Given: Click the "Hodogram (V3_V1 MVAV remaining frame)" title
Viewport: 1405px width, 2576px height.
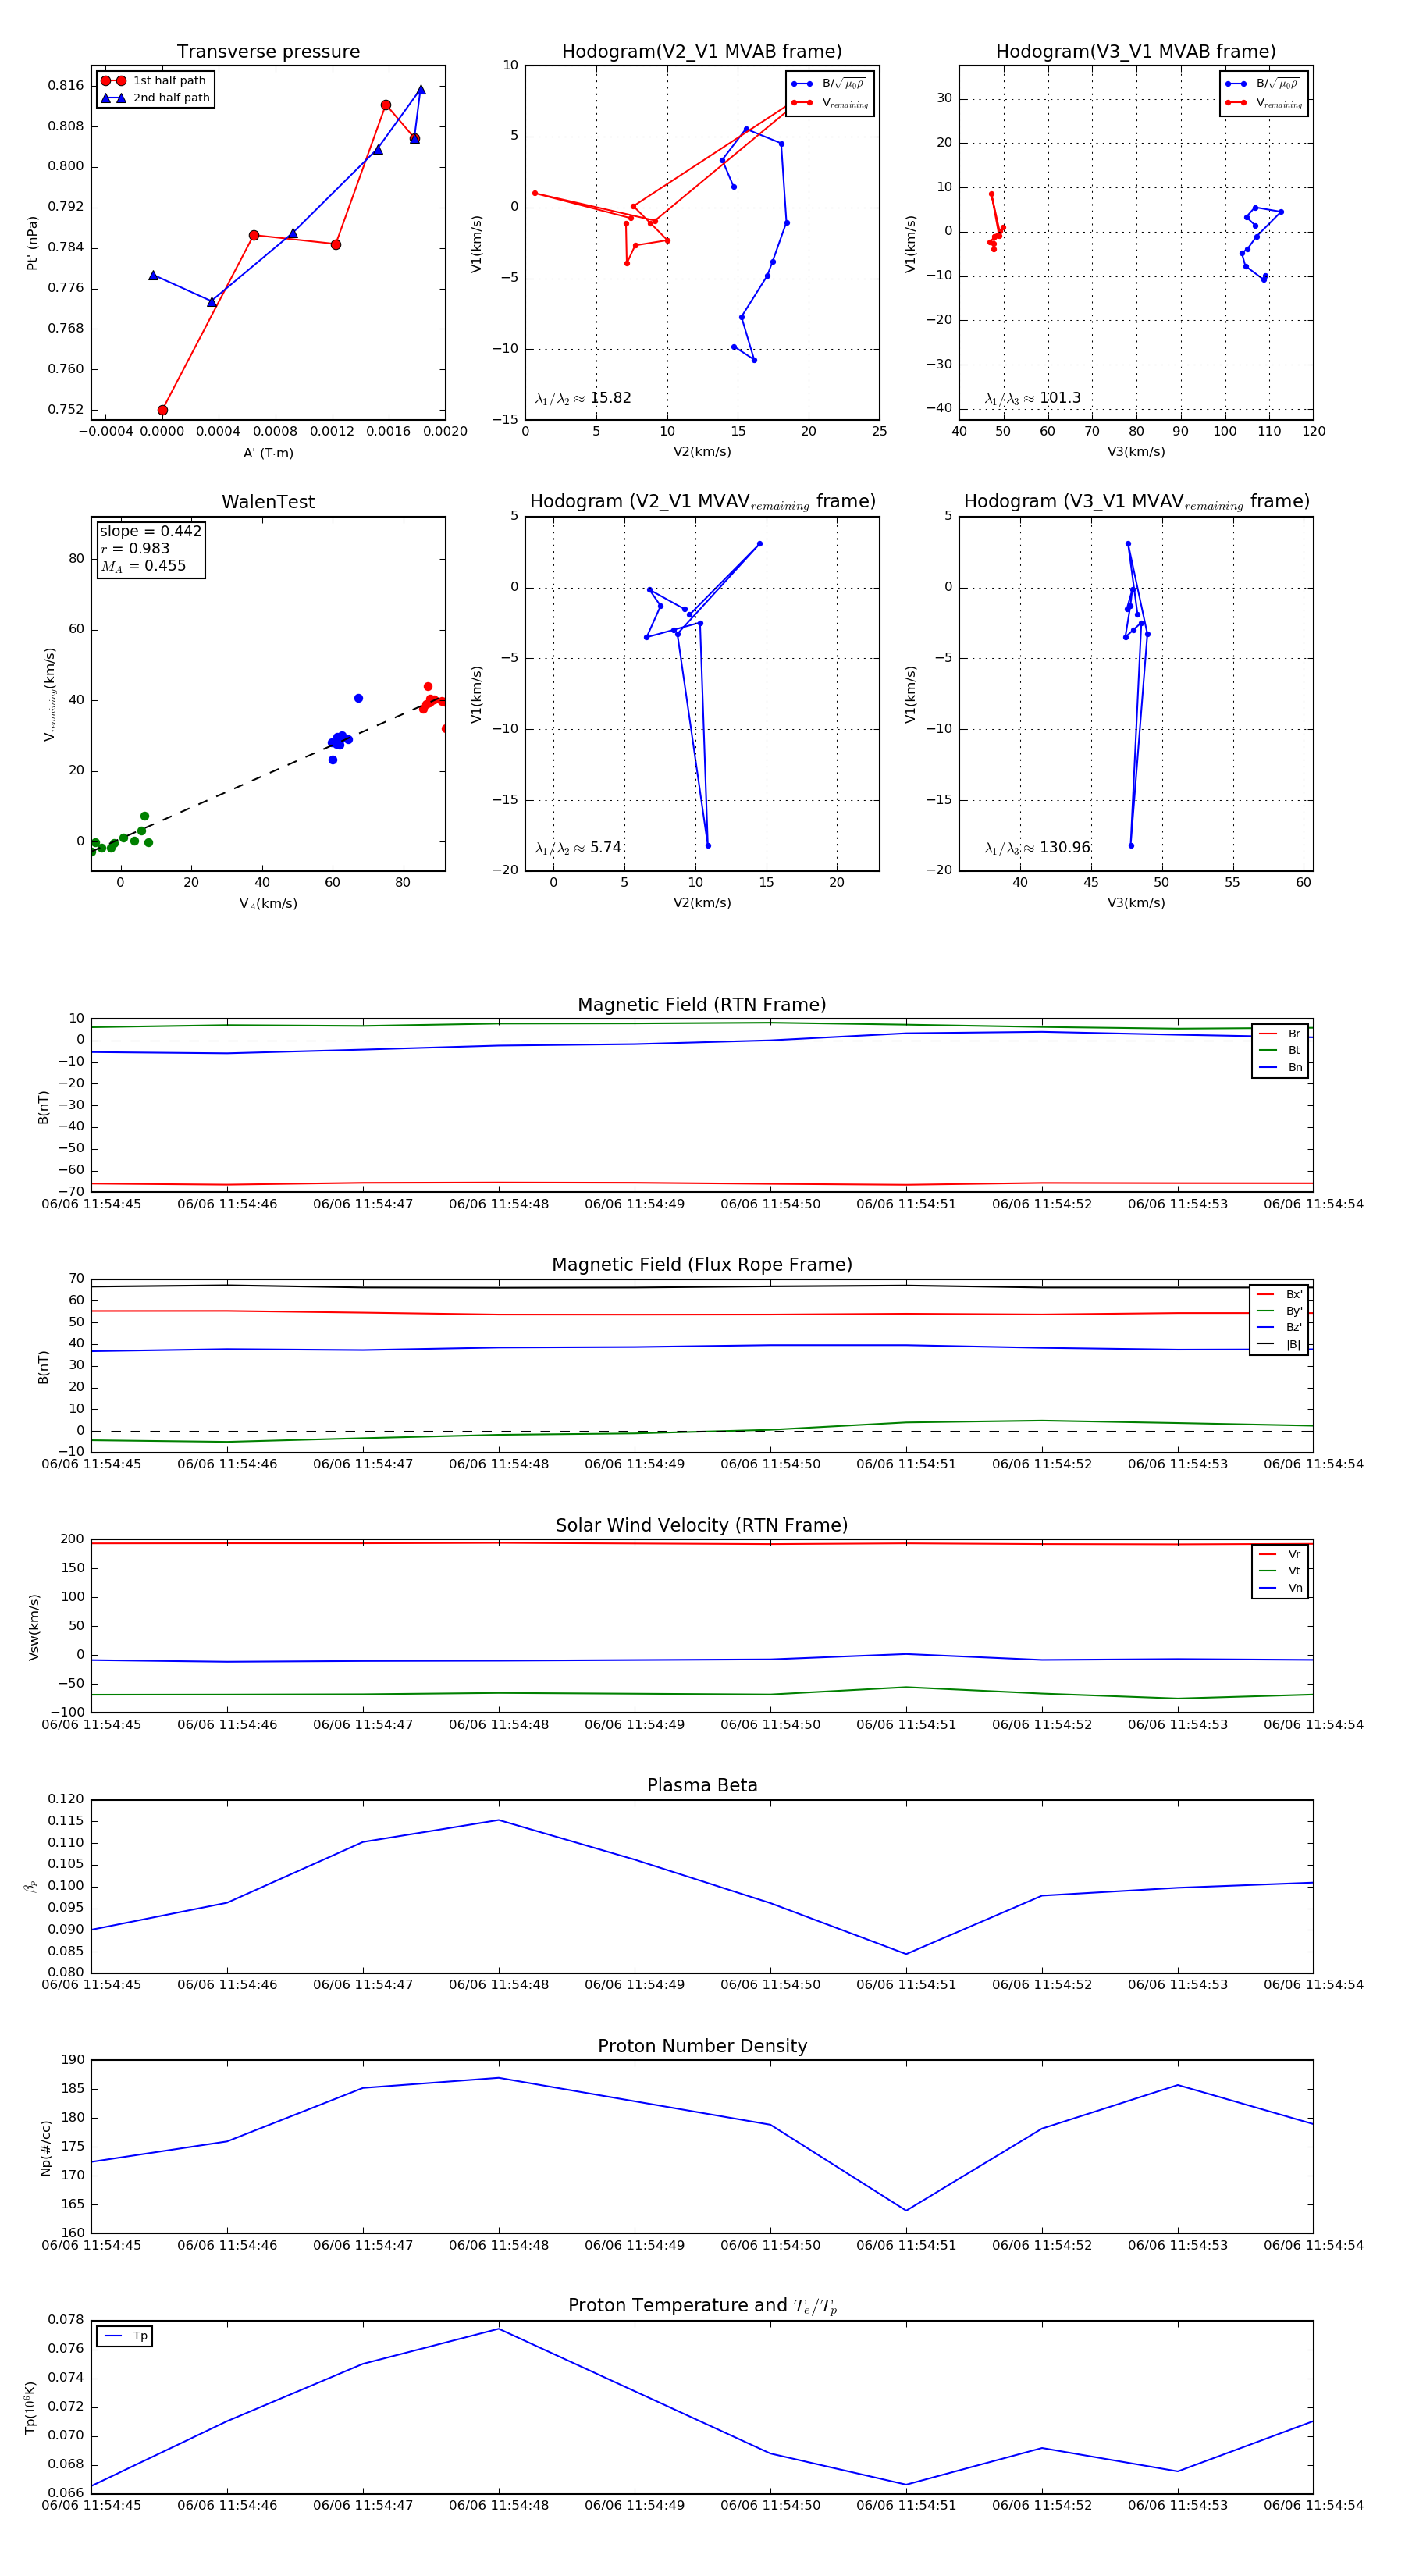Looking at the screenshot, I should click(x=1136, y=502).
